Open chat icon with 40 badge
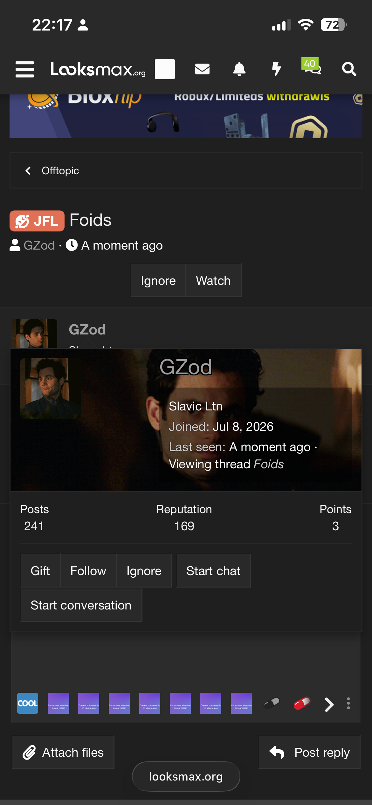Image resolution: width=372 pixels, height=805 pixels. coord(312,67)
